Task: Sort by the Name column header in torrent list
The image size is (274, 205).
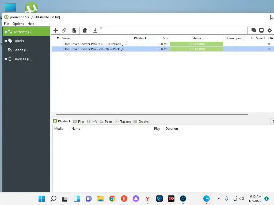Action: pyautogui.click(x=93, y=38)
